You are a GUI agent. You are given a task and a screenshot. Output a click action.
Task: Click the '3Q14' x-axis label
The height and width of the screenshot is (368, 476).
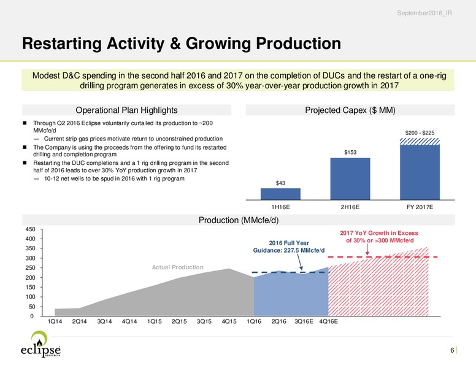tap(104, 321)
